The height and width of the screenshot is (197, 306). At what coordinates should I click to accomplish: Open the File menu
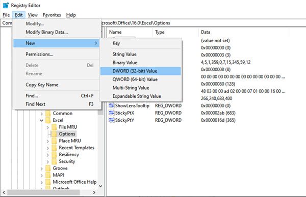pyautogui.click(x=6, y=15)
